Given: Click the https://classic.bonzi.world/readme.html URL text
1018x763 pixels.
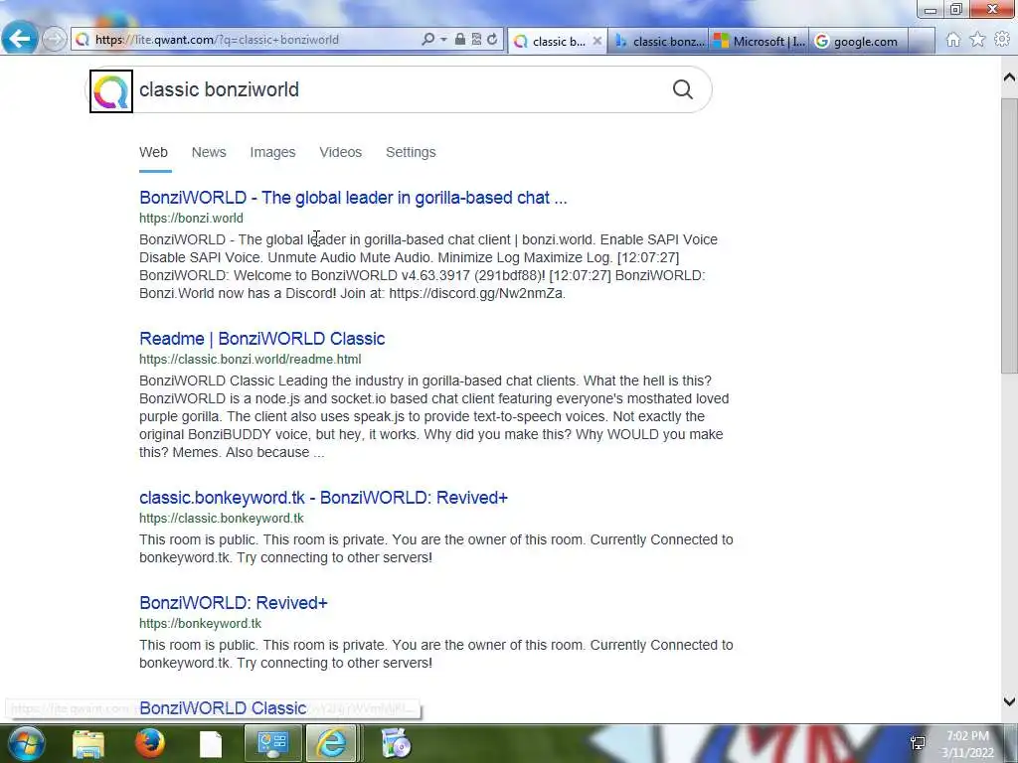Looking at the screenshot, I should pos(250,360).
